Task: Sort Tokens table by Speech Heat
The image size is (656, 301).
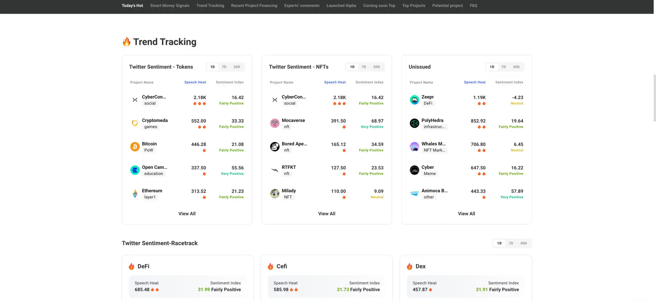Action: point(195,82)
